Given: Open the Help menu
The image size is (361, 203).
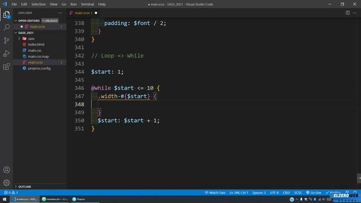Looking at the screenshot, I should [x=102, y=4].
